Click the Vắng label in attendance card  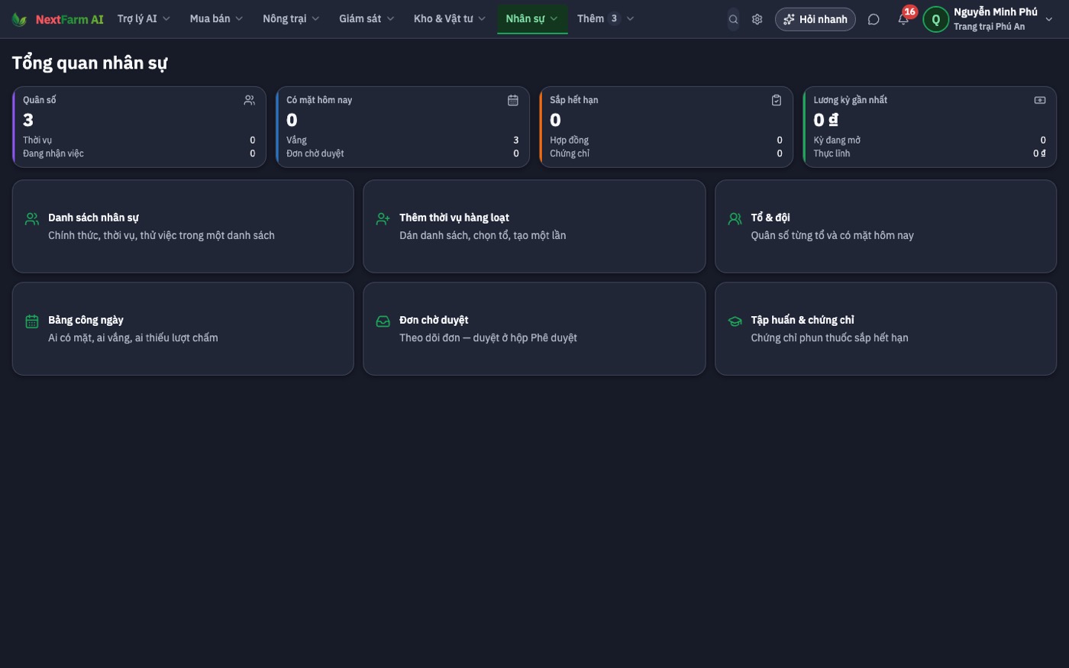click(296, 140)
